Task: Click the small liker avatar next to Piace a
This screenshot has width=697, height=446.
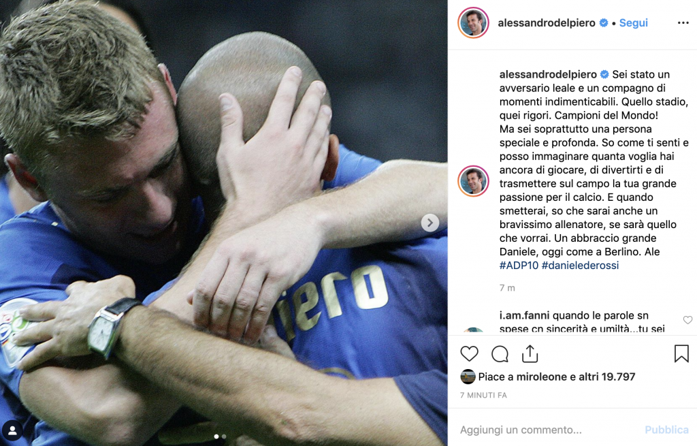Action: pos(468,377)
